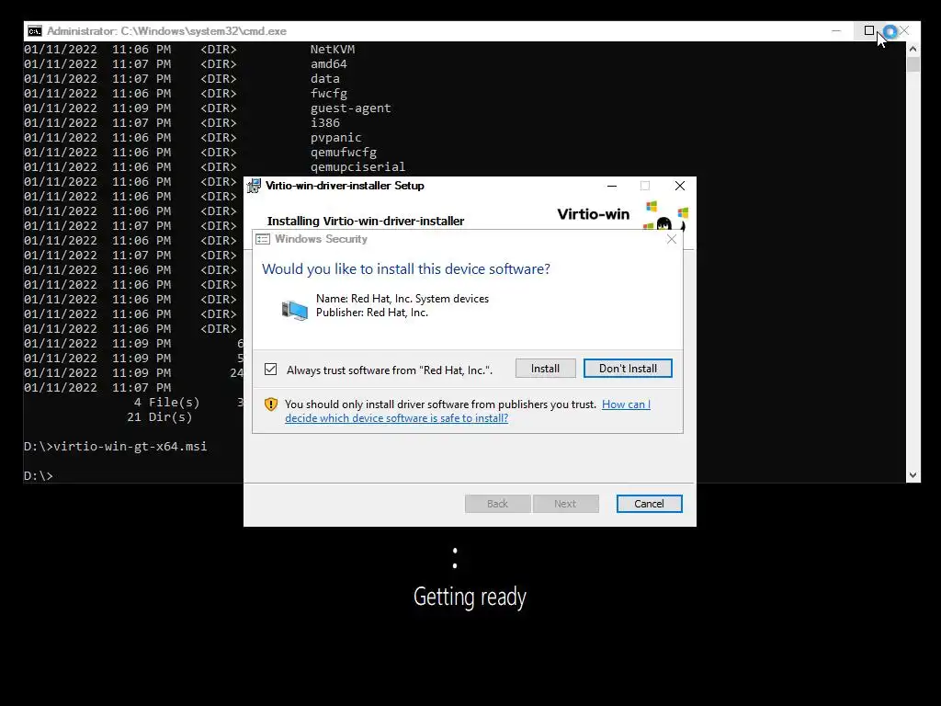The image size is (941, 706).
Task: Click the data directory entry in cmd
Action: coord(324,79)
